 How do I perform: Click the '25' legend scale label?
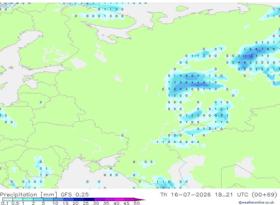pos(86,203)
